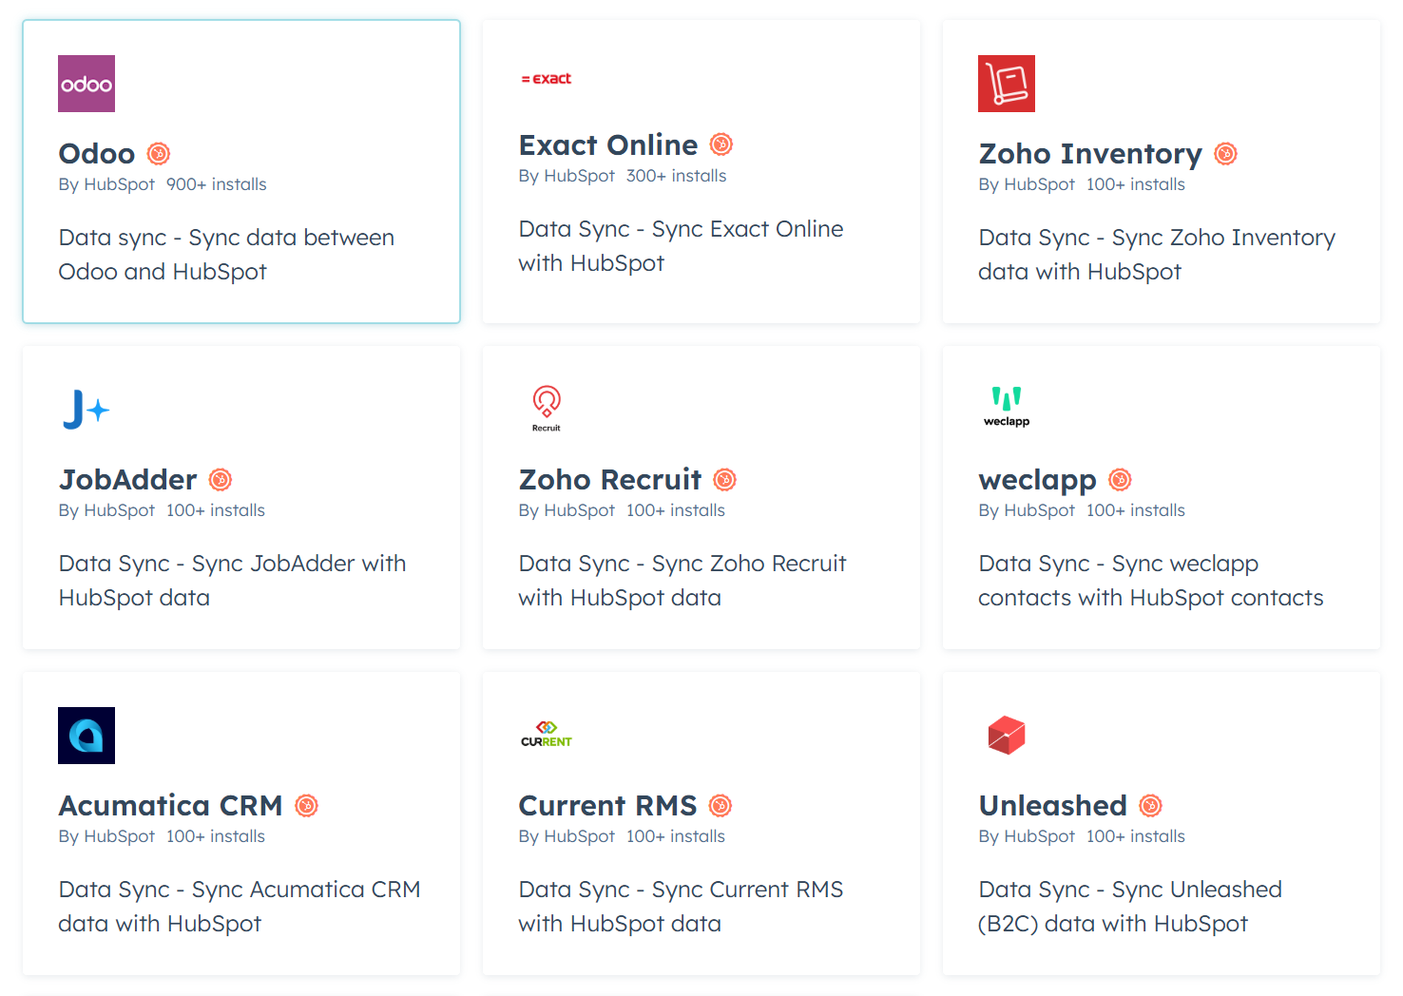Click the certified badge next to Unleashed
The height and width of the screenshot is (996, 1403).
[1150, 805]
